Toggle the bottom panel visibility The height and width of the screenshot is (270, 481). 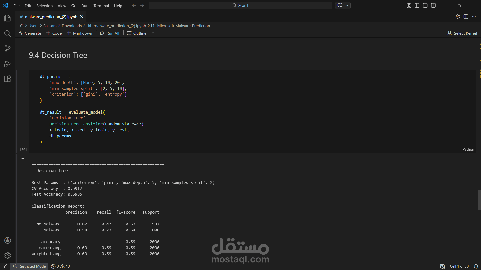click(425, 5)
